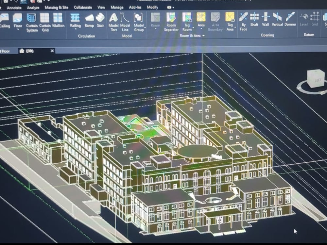Open the Massing & Site tab
327x245 pixels.
click(x=56, y=8)
